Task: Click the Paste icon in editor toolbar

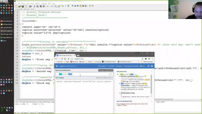Action: [41, 6]
